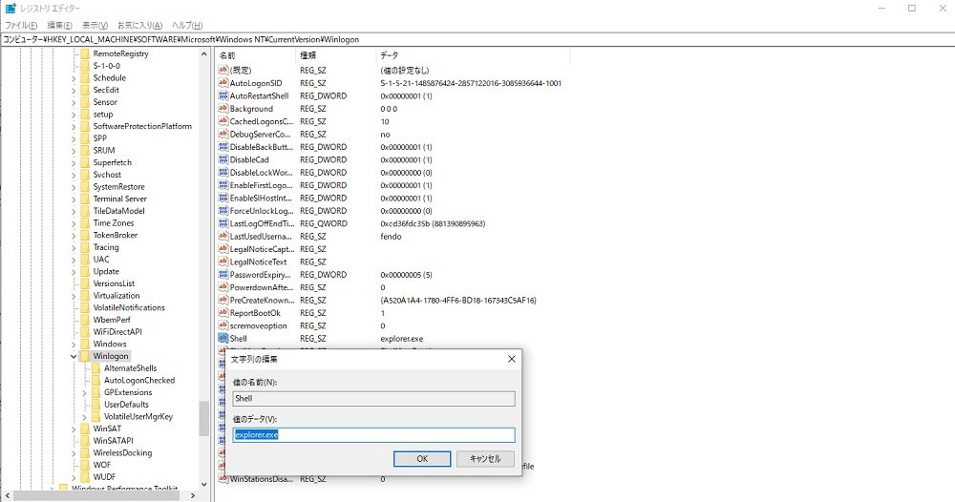
Task: Expand the Time Zones tree node
Action: click(x=74, y=223)
